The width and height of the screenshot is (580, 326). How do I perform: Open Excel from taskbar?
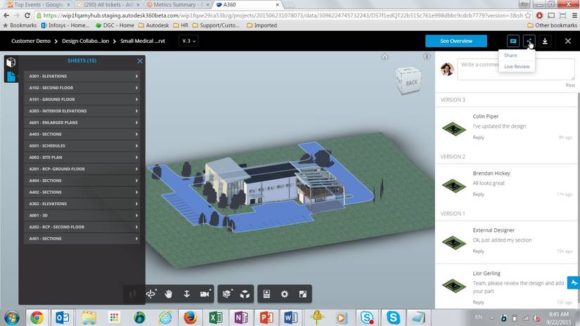pos(215,318)
